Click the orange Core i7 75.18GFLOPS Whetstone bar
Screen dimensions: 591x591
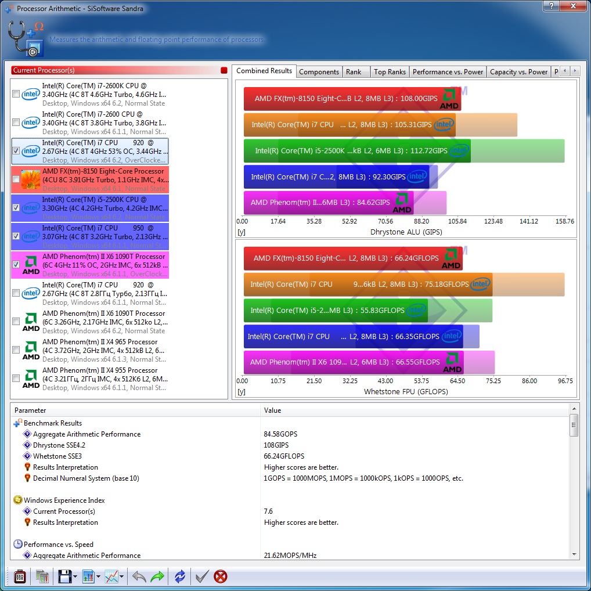[x=368, y=284]
